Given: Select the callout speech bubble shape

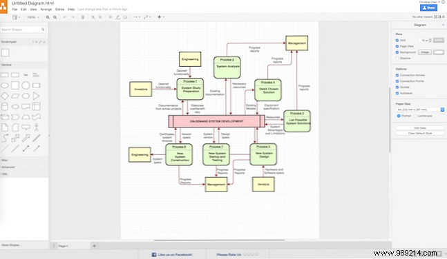Looking at the screenshot, I should click(26, 127).
